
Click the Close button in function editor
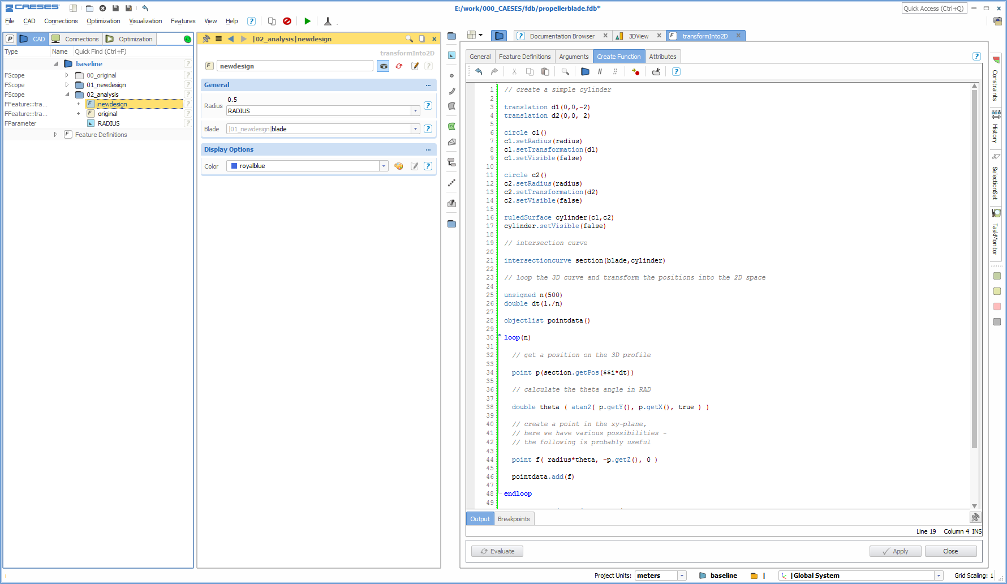951,551
